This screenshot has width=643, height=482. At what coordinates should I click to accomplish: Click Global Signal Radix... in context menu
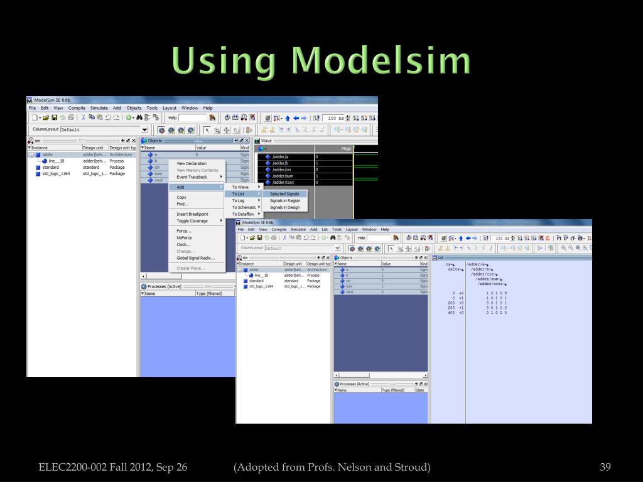[x=195, y=258]
